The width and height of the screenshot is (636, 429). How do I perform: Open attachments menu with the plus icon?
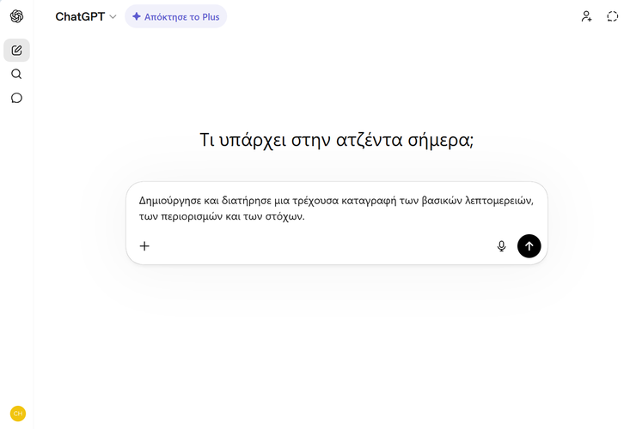(x=144, y=246)
